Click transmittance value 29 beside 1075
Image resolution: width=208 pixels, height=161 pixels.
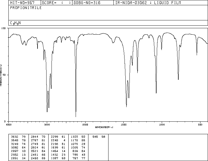(x=83, y=144)
